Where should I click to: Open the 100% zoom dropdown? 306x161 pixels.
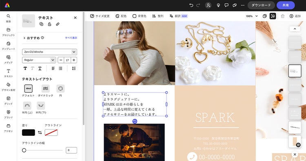[x=252, y=16]
